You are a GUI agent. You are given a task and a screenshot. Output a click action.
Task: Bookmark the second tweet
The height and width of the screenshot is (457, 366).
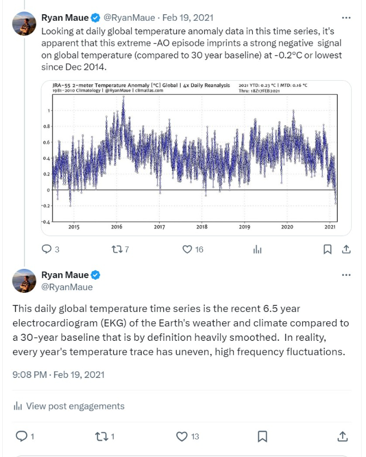click(x=263, y=436)
